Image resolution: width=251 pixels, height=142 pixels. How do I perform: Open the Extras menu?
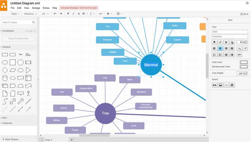pyautogui.click(x=46, y=8)
